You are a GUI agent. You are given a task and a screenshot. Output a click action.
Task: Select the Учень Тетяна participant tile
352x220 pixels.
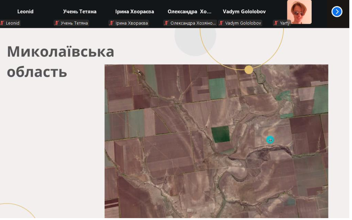tap(80, 12)
